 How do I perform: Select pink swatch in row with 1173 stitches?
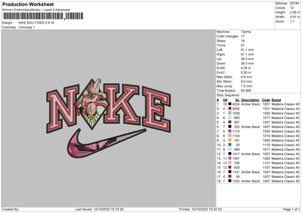(x=230, y=131)
